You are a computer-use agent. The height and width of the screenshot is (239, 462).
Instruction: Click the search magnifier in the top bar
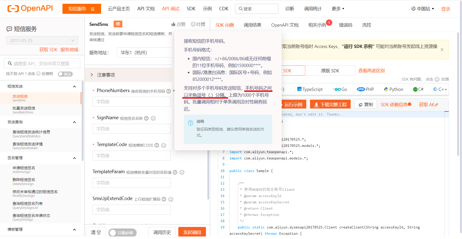point(241,9)
